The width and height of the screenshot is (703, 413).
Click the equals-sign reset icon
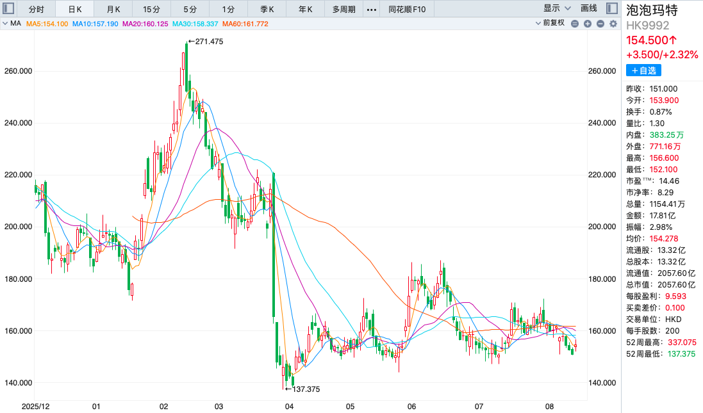pyautogui.click(x=575, y=24)
